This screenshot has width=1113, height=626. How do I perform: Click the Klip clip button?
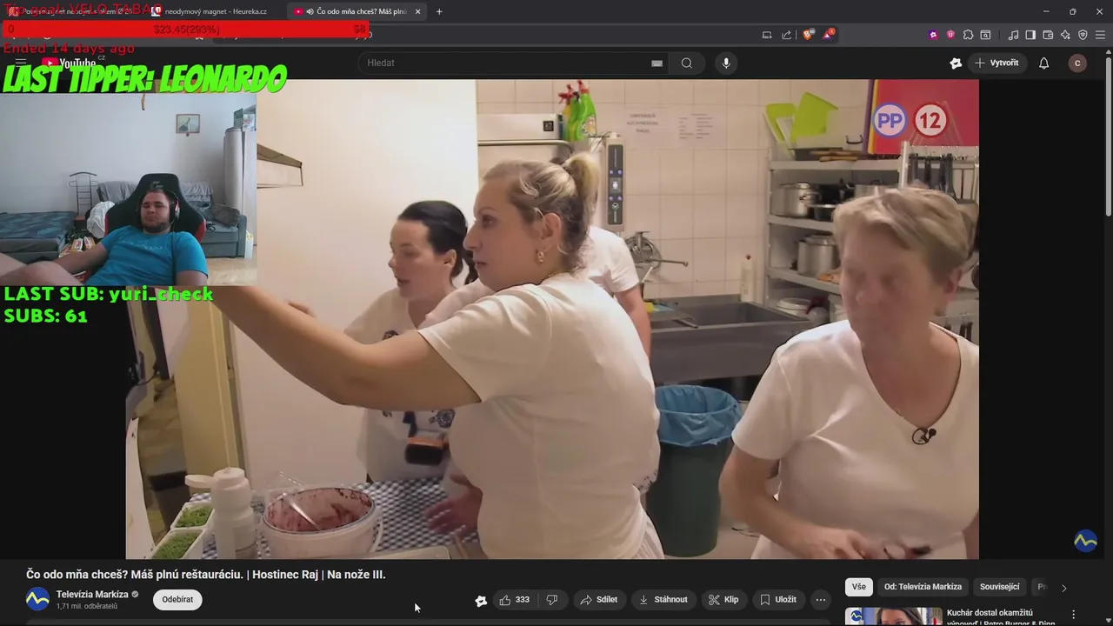tap(723, 600)
